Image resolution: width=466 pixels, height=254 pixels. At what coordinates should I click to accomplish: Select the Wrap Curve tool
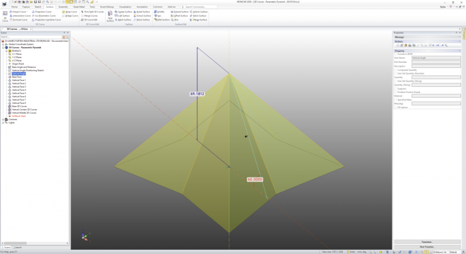(x=69, y=12)
